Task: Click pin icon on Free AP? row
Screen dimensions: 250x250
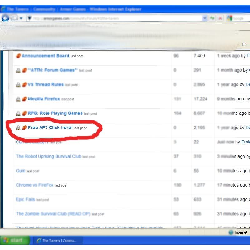Action: [x=24, y=128]
